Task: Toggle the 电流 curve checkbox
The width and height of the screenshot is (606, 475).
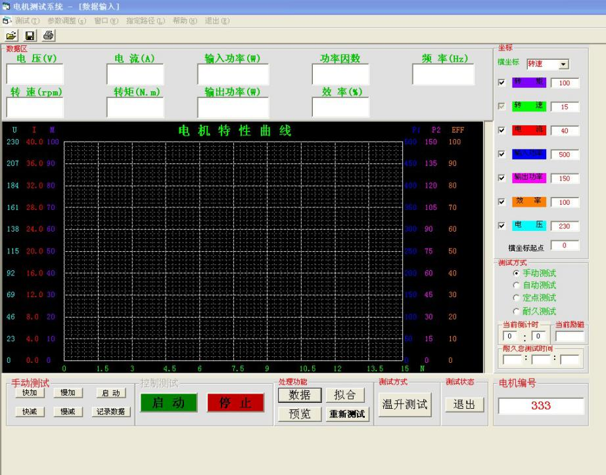Action: click(x=502, y=130)
